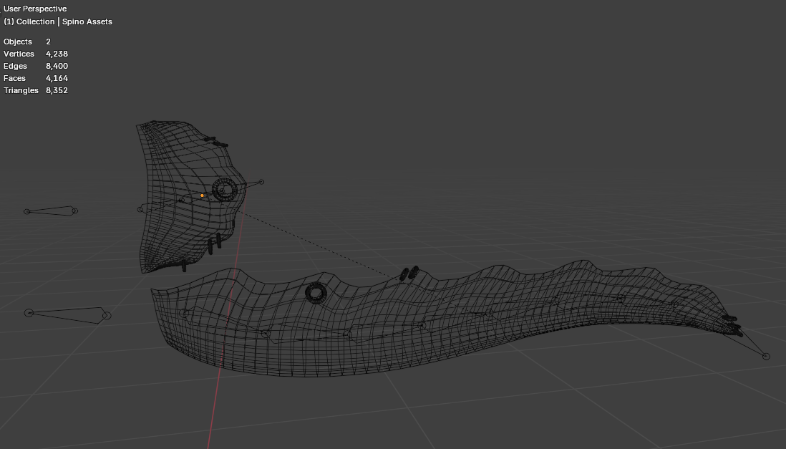Select the dark pegs under the upper mesh
786x449 pixels.
(x=215, y=244)
